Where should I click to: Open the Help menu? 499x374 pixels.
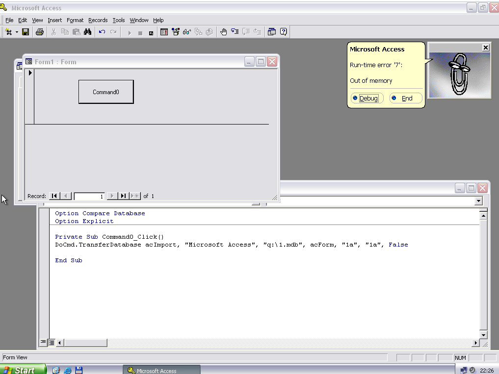pyautogui.click(x=158, y=20)
